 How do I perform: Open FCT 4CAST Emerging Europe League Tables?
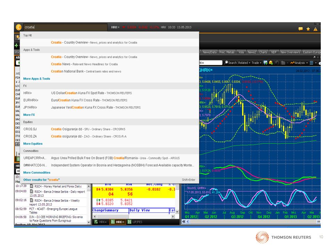53,211
